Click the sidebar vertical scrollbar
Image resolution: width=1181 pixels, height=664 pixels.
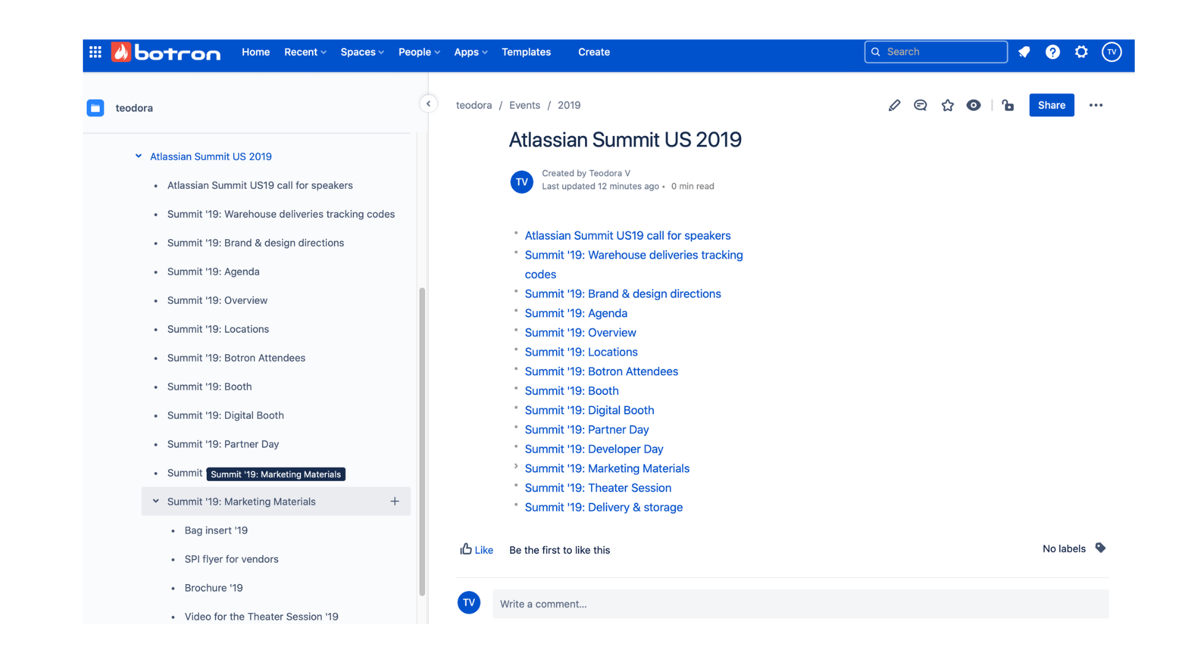click(422, 441)
